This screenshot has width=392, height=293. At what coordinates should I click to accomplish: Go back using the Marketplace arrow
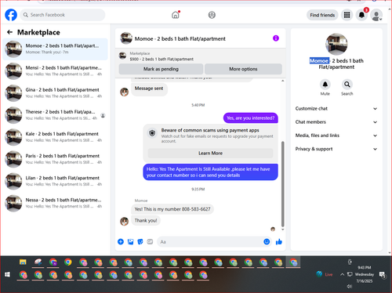coord(10,32)
